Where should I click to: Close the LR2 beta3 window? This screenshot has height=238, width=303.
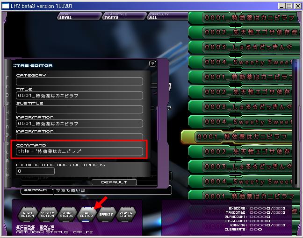[x=297, y=6]
